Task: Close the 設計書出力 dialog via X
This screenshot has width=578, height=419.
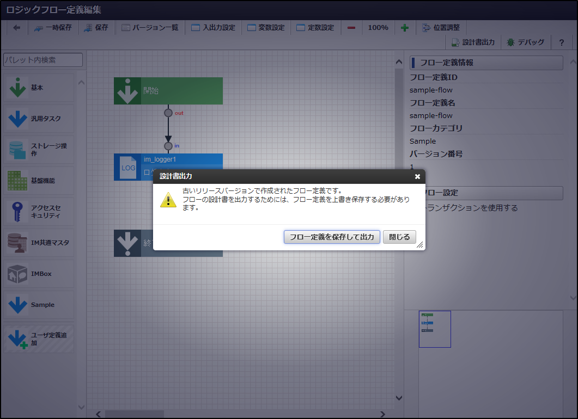Action: click(x=417, y=176)
